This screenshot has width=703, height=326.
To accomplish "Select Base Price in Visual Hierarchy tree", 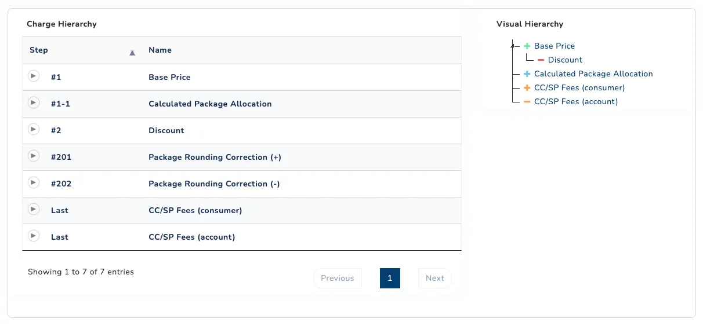I will (555, 46).
